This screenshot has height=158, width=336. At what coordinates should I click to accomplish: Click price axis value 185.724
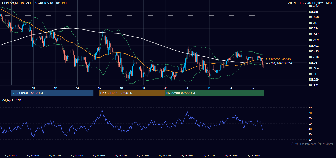click(x=313, y=28)
